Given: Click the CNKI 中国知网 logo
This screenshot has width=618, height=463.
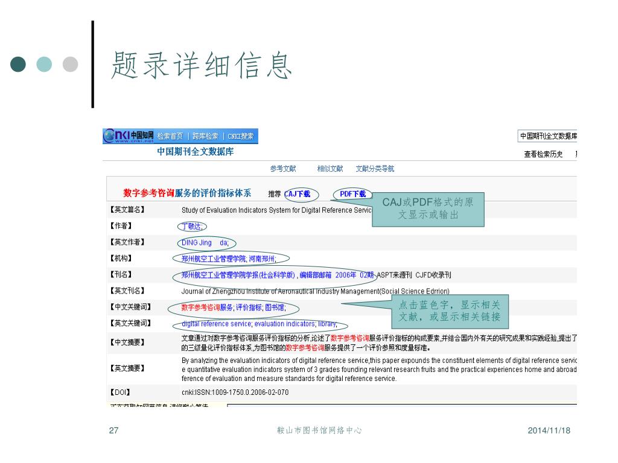Looking at the screenshot, I should click(x=129, y=136).
